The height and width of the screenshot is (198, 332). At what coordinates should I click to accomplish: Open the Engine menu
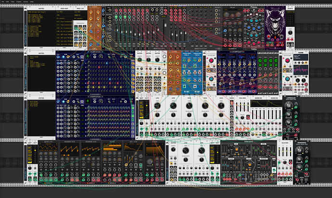19,1
